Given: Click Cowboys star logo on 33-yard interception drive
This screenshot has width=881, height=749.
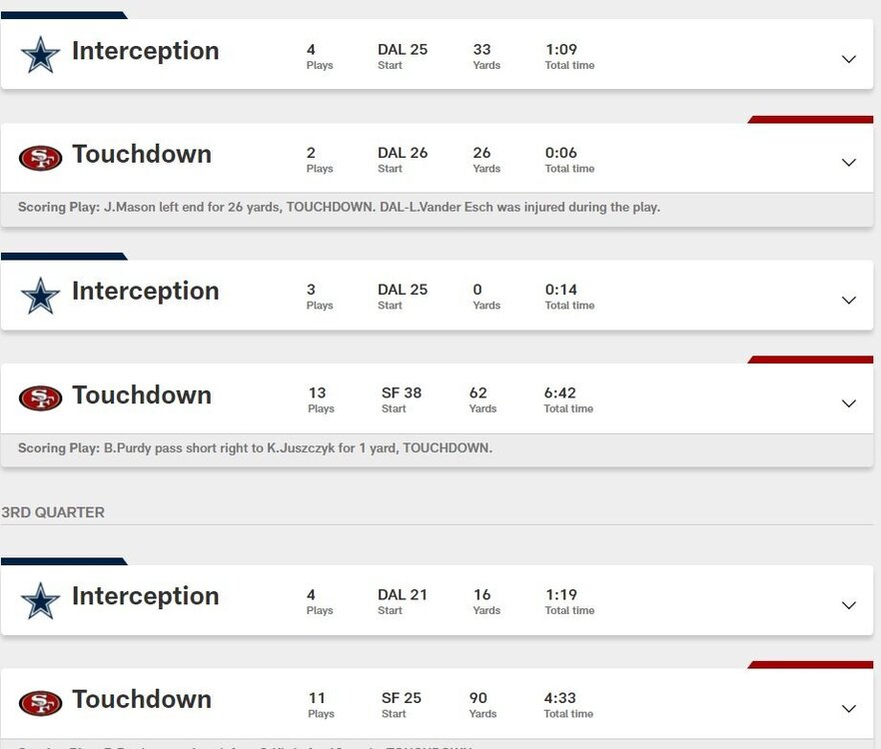Looking at the screenshot, I should pos(41,55).
